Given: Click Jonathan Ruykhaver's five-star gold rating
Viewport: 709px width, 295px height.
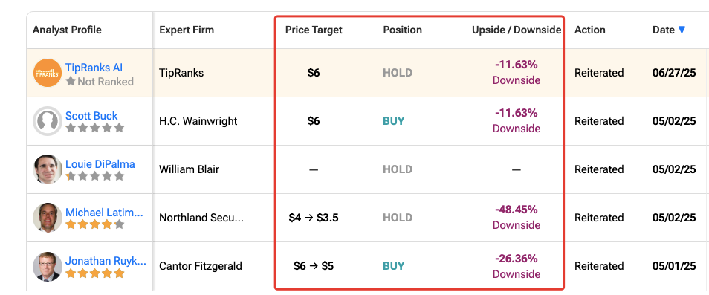Looking at the screenshot, I should point(94,273).
